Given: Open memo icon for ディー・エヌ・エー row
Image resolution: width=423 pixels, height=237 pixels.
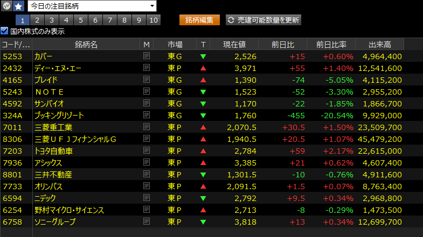Looking at the screenshot, I should point(147,68).
